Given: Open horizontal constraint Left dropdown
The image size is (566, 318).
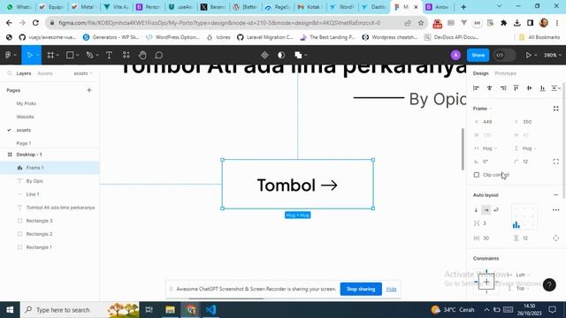Looking at the screenshot, I should (523, 275).
